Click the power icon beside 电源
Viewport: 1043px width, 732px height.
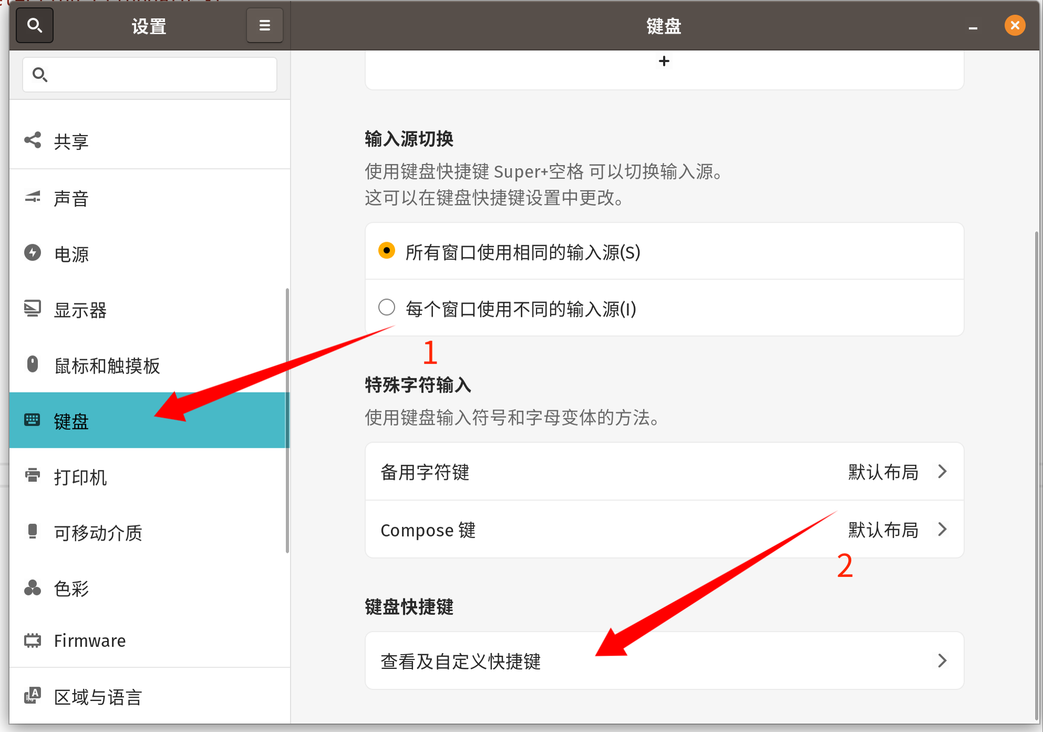pos(33,253)
